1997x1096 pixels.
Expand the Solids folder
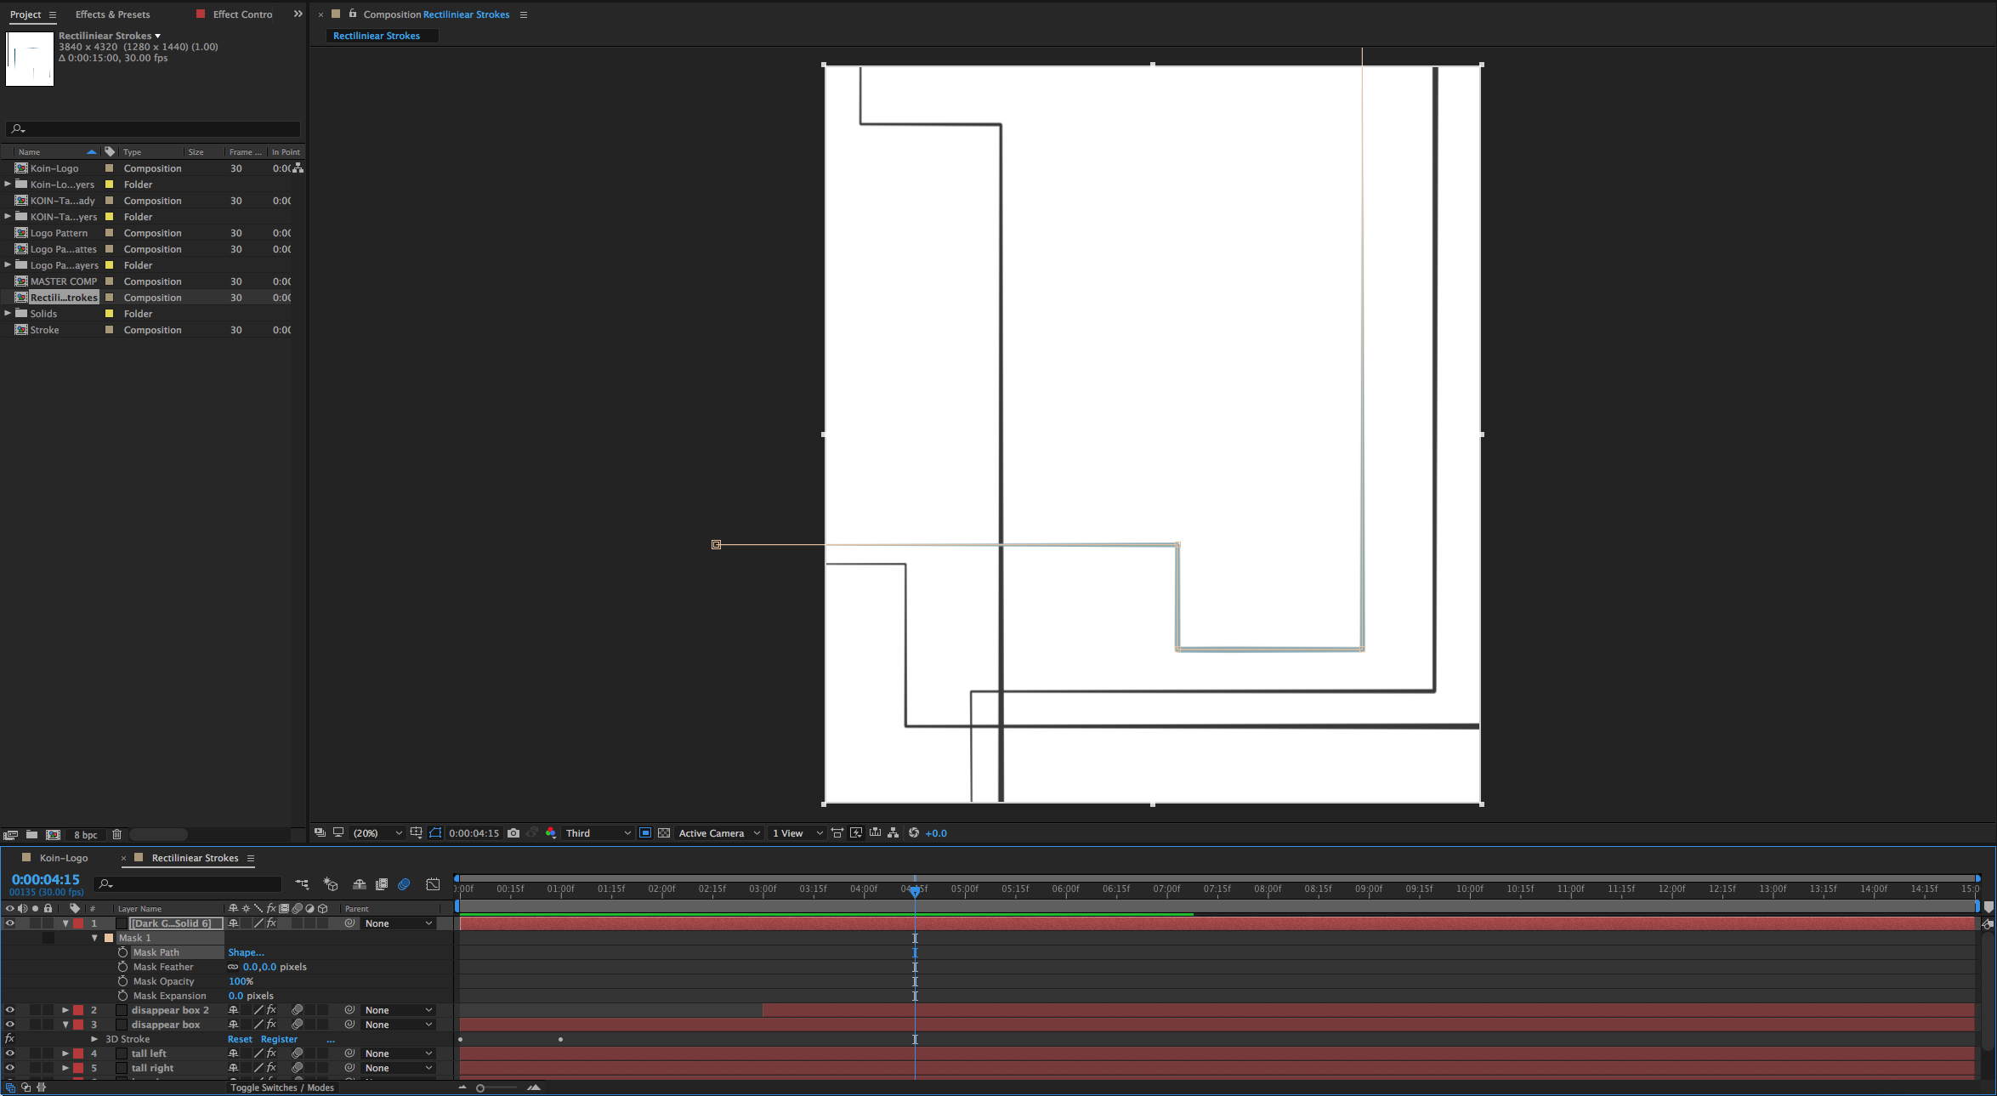pos(8,314)
